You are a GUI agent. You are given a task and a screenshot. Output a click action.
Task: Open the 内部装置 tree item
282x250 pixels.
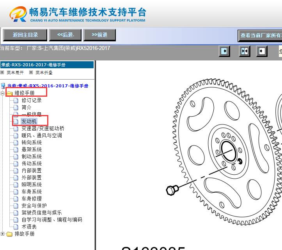[x=32, y=170]
